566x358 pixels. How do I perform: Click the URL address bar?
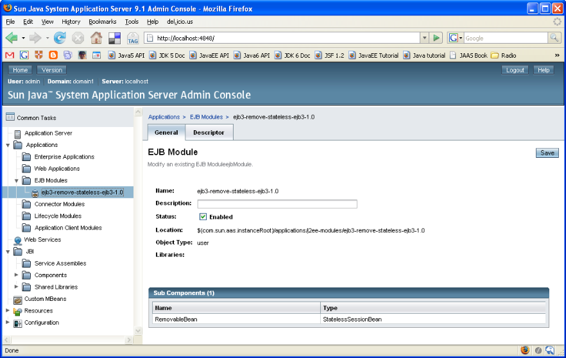point(282,38)
